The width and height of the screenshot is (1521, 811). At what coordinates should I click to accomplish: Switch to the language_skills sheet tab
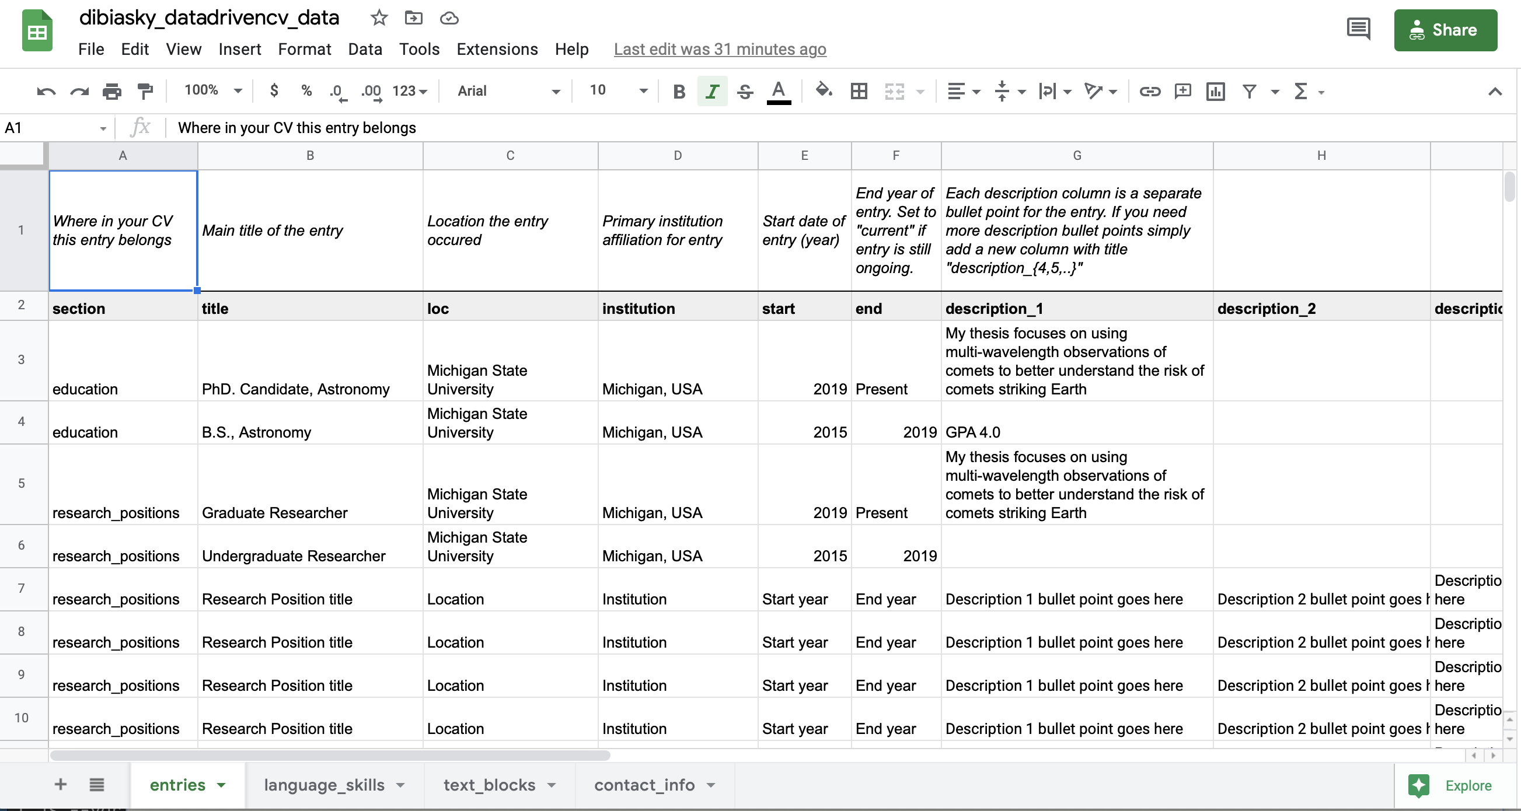click(324, 784)
